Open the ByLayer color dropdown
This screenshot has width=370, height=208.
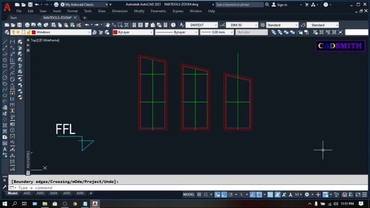151,32
